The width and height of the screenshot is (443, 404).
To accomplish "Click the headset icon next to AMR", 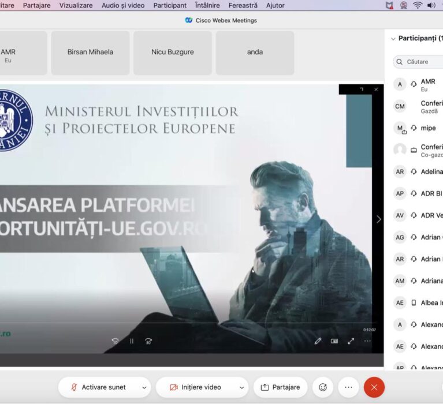I will pyautogui.click(x=414, y=84).
